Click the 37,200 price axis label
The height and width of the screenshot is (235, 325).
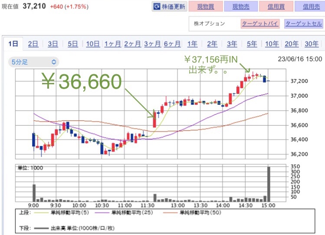tap(299, 81)
